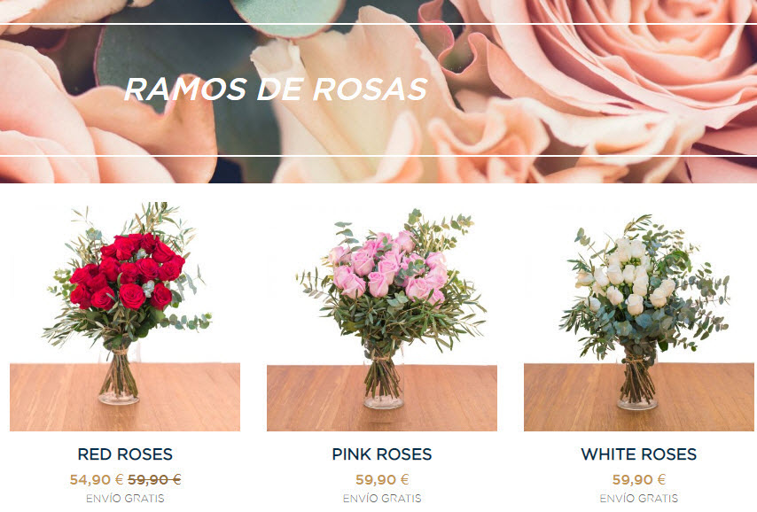Click the PINK ROSES product title

coord(382,454)
